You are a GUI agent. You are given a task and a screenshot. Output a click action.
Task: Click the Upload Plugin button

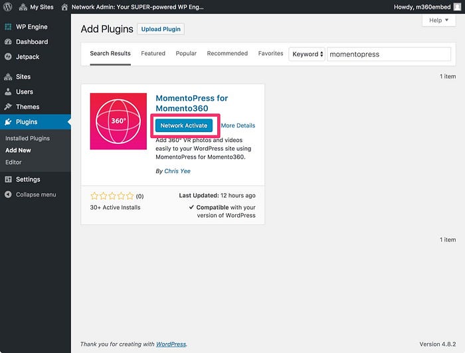pyautogui.click(x=161, y=29)
